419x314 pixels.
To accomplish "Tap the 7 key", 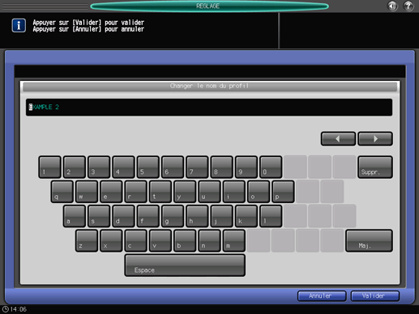I will (197, 167).
